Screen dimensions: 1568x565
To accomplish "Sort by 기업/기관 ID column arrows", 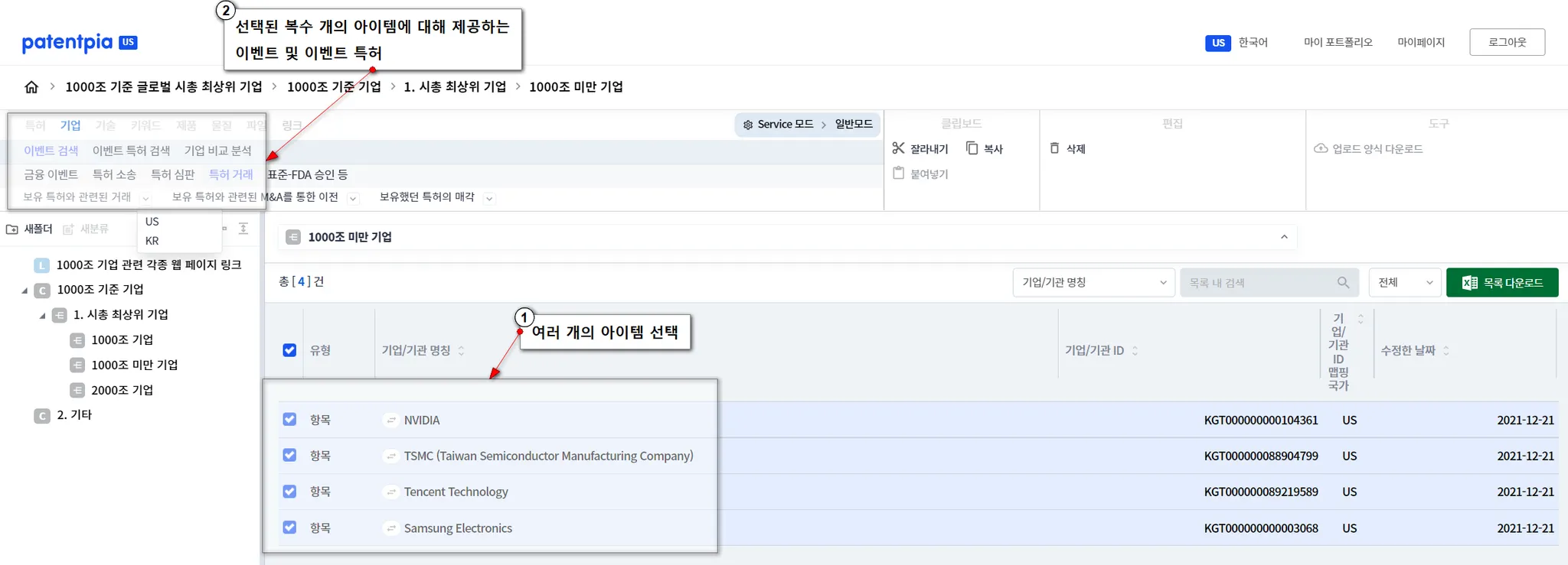I will 1135,351.
